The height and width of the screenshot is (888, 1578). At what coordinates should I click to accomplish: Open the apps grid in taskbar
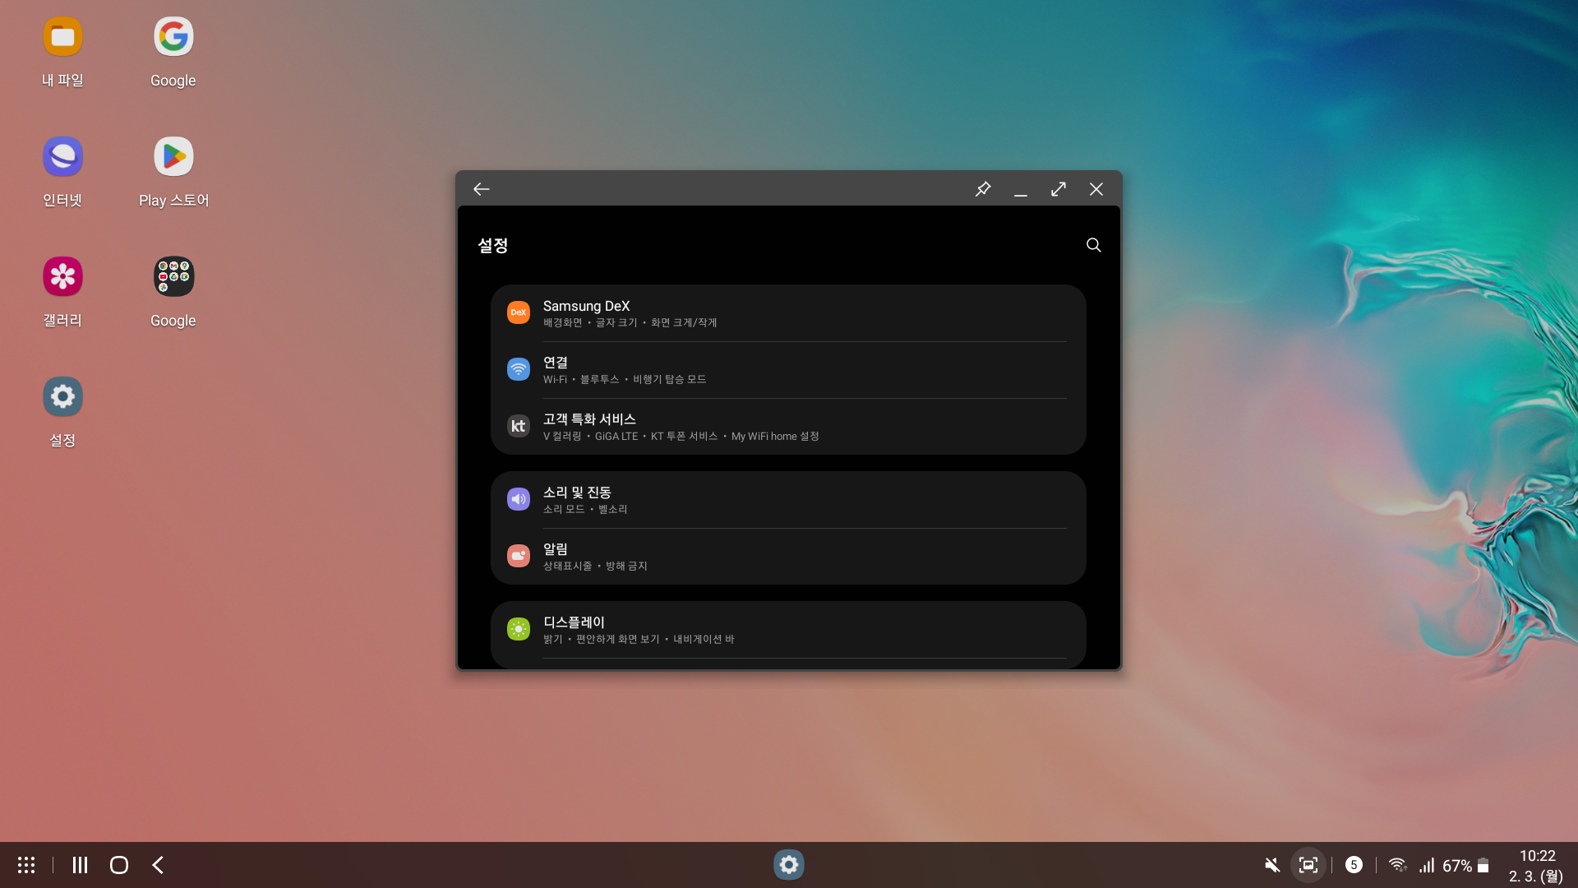(26, 865)
